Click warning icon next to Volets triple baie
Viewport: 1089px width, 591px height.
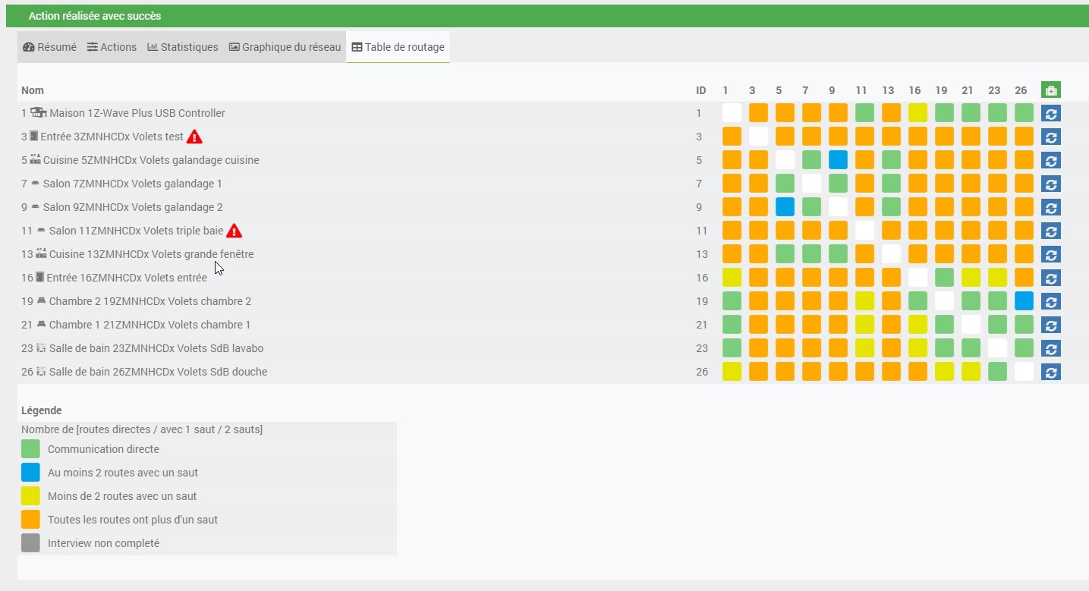click(x=234, y=231)
